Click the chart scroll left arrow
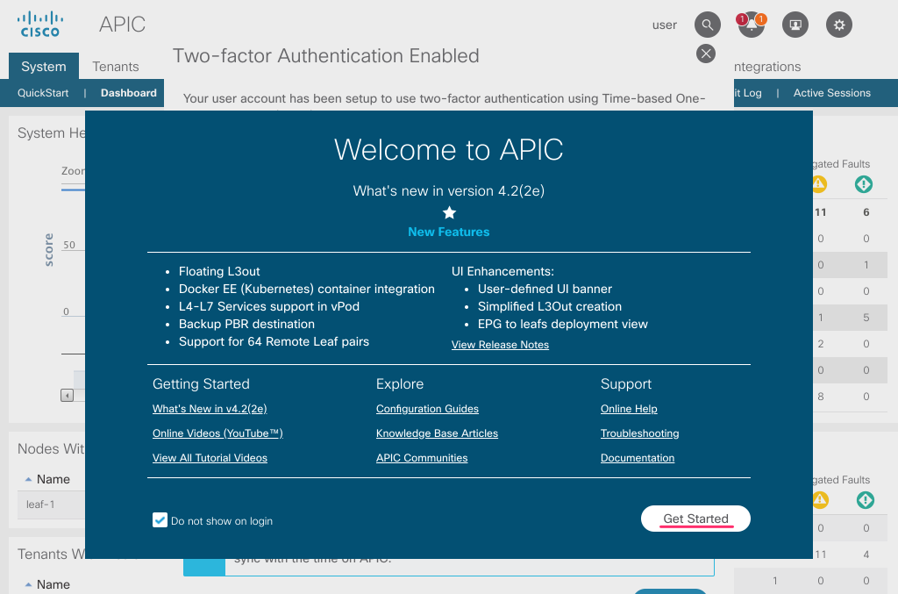Viewport: 898px width, 594px height. coord(67,395)
